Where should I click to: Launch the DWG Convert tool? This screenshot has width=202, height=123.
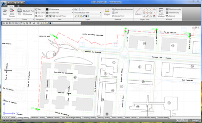12,12
